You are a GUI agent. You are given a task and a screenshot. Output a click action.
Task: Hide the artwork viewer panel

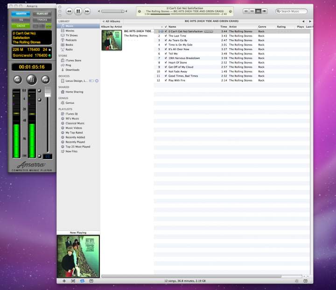[x=91, y=281]
